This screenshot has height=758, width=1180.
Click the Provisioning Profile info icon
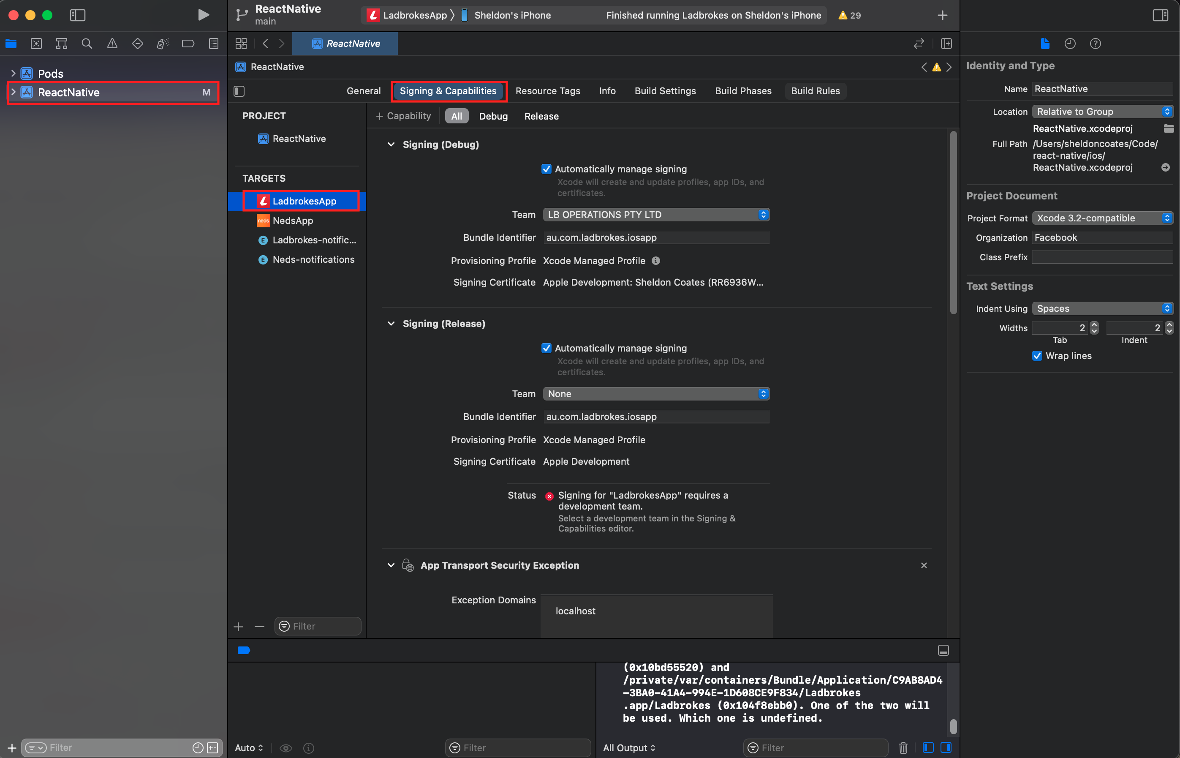tap(655, 260)
